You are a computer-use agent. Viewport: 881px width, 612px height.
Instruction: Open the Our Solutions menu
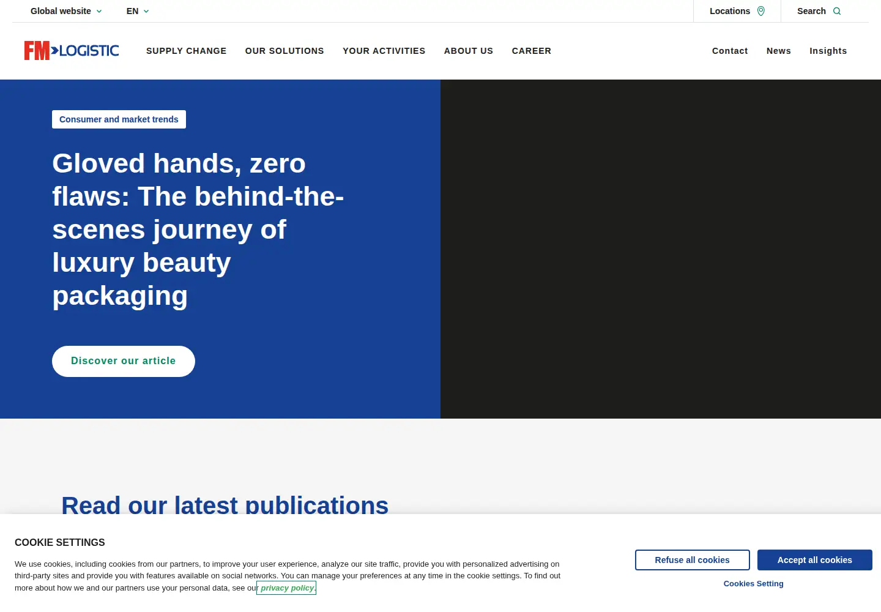(x=284, y=51)
